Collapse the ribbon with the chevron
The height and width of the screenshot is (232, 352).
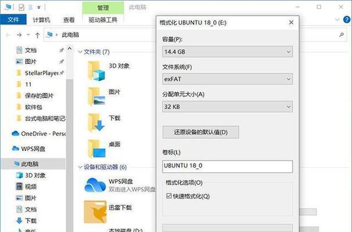tap(337, 20)
